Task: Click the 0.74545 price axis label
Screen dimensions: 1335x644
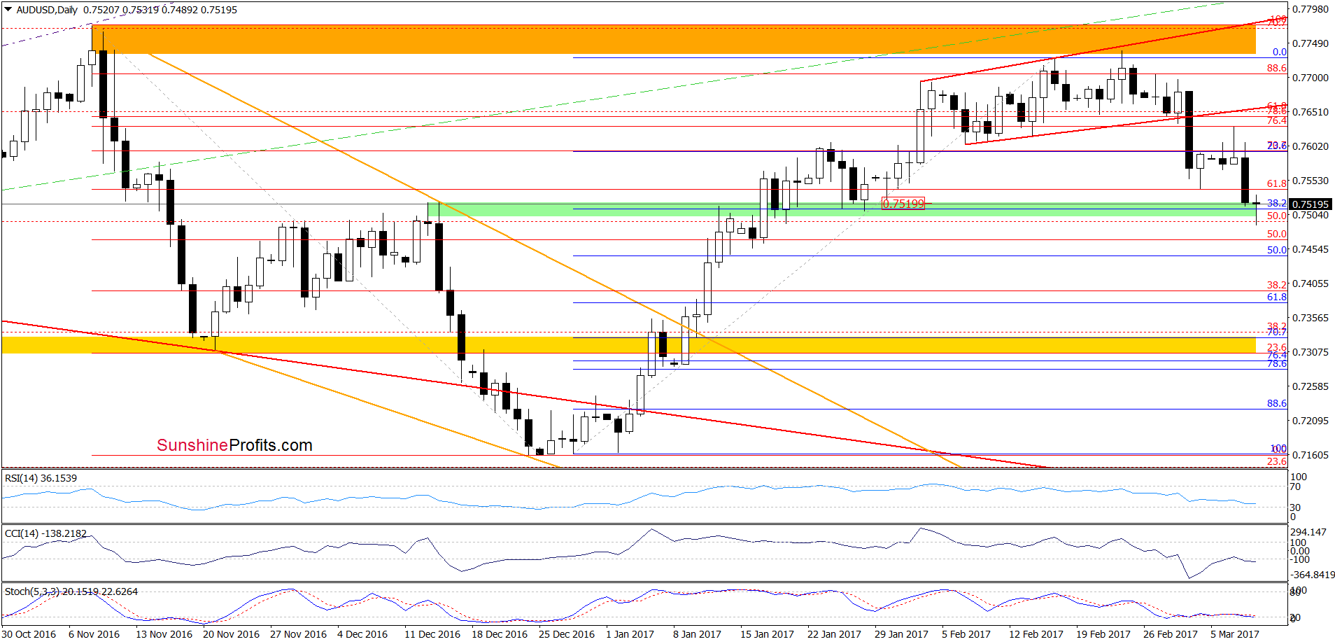Action: tap(1310, 249)
